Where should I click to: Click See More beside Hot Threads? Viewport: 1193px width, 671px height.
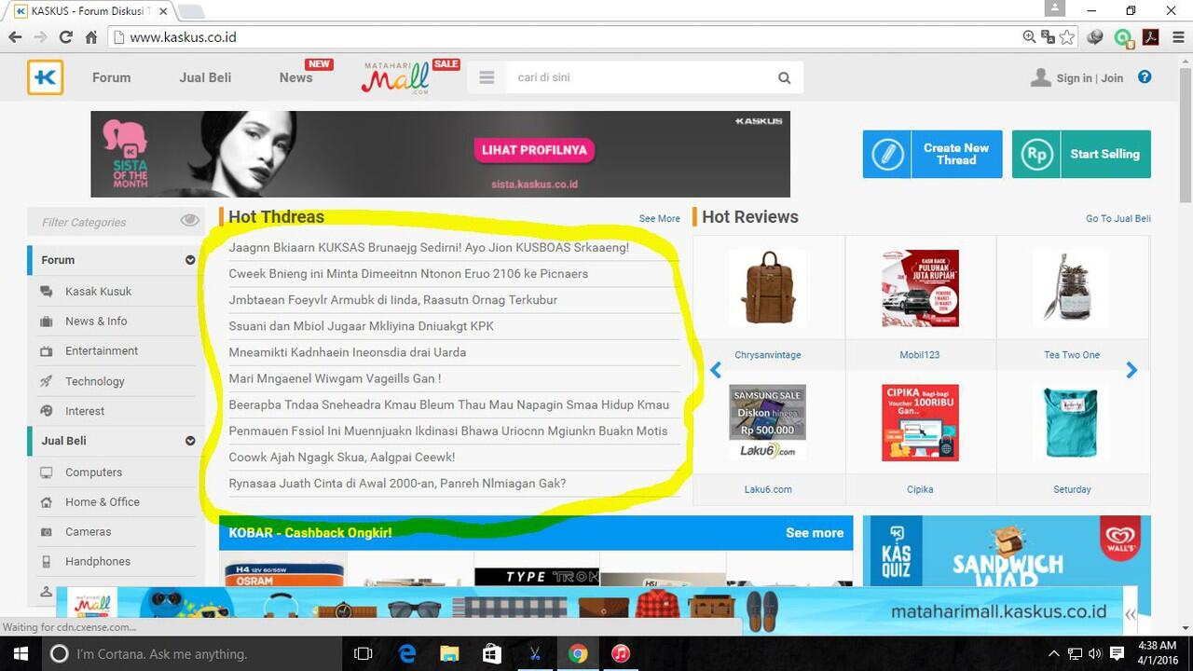click(x=660, y=219)
